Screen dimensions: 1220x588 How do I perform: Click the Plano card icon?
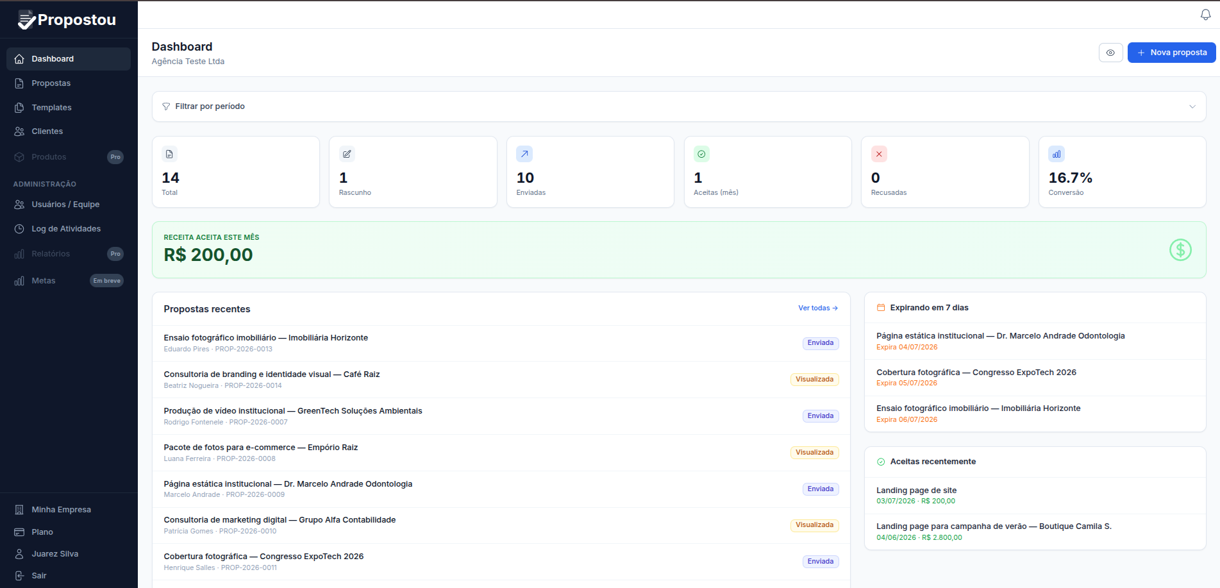19,532
